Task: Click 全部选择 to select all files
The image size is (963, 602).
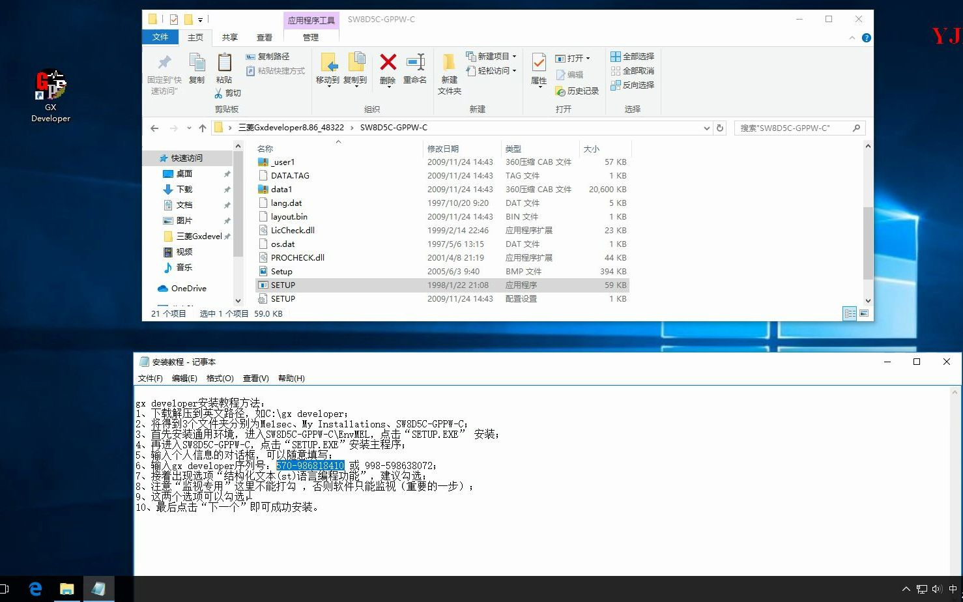Action: [631, 56]
